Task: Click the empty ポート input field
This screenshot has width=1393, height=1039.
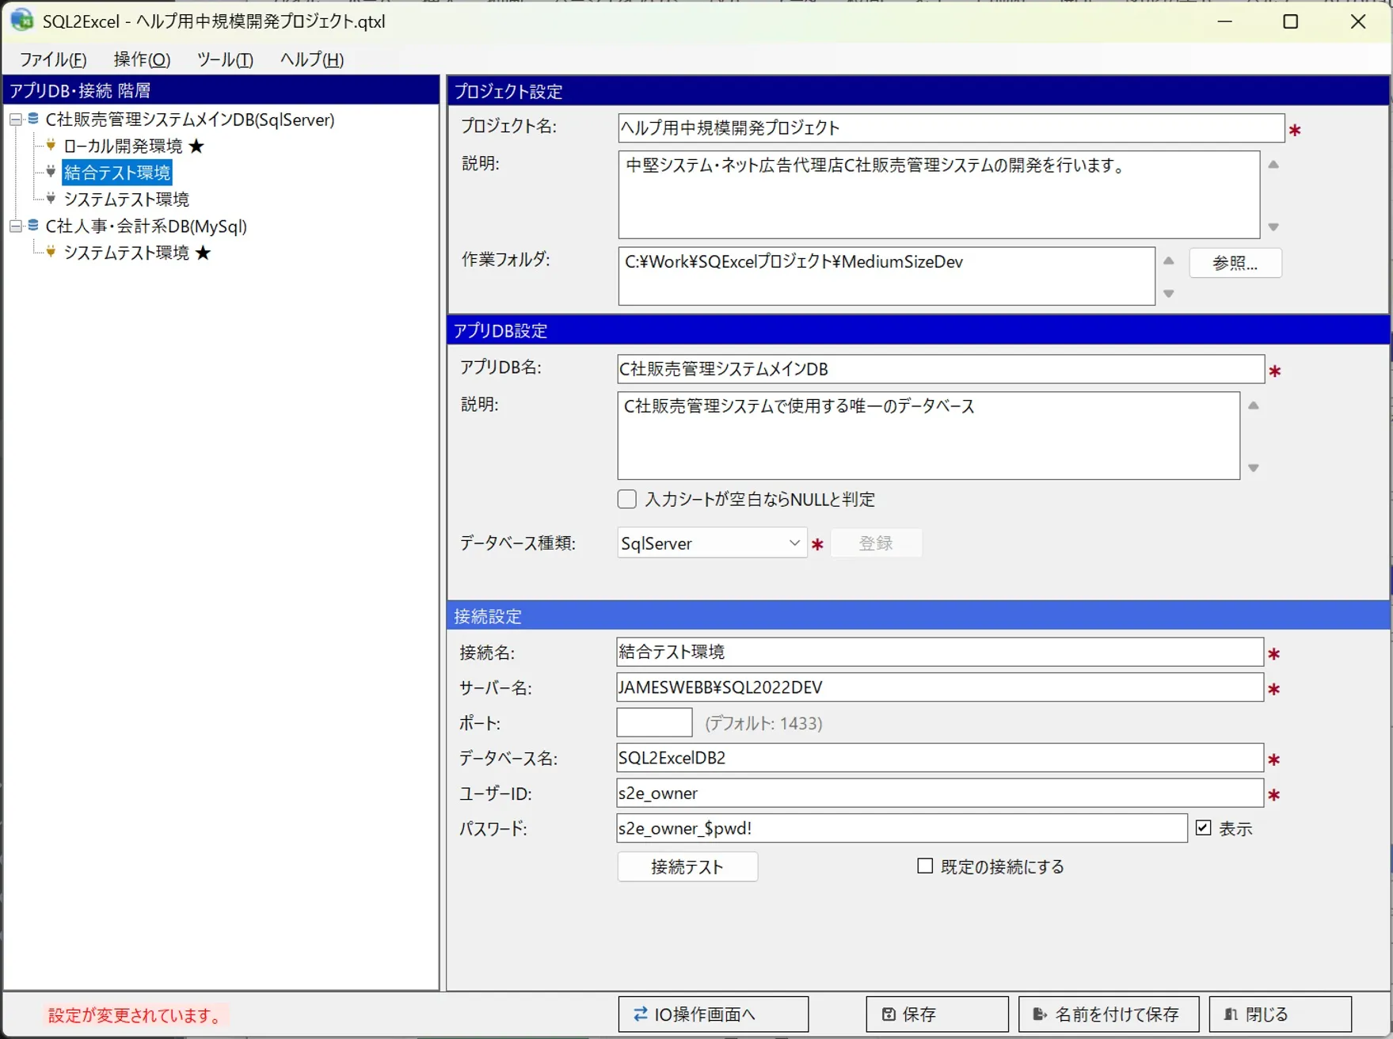Action: pyautogui.click(x=654, y=722)
